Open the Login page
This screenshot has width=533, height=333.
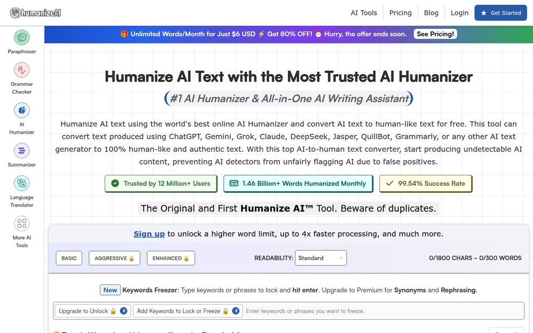(459, 13)
